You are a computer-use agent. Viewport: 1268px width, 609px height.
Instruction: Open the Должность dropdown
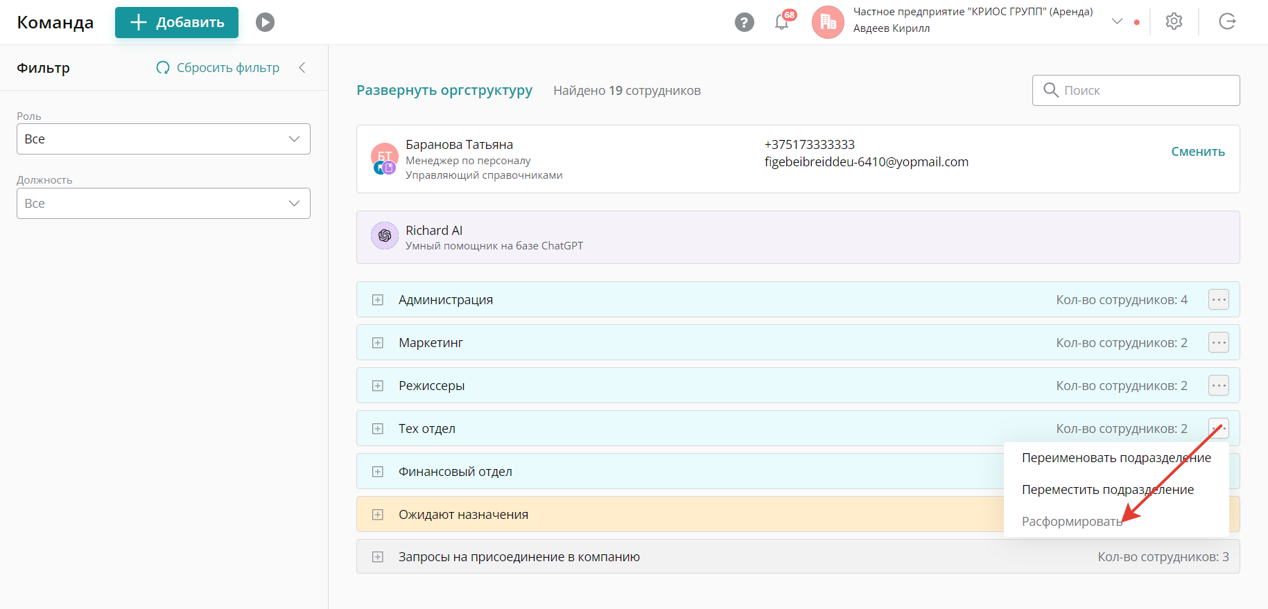(x=164, y=204)
